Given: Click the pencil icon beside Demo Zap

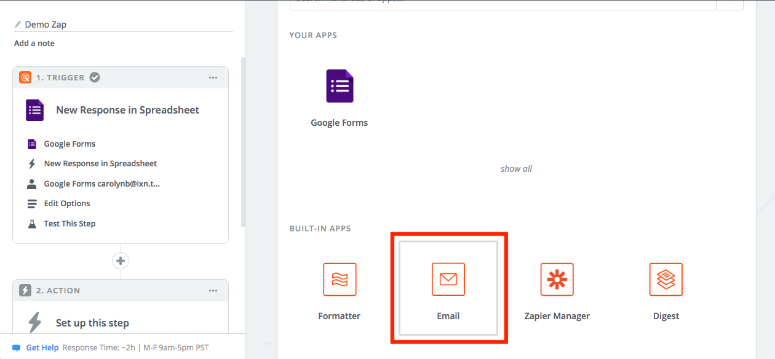Looking at the screenshot, I should pos(18,25).
